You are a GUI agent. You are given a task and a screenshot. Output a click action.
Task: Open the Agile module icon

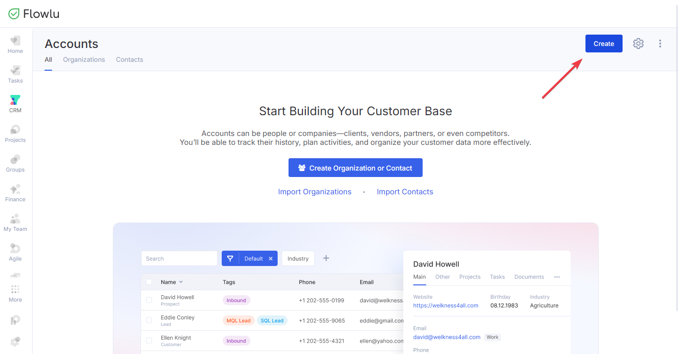(x=15, y=249)
